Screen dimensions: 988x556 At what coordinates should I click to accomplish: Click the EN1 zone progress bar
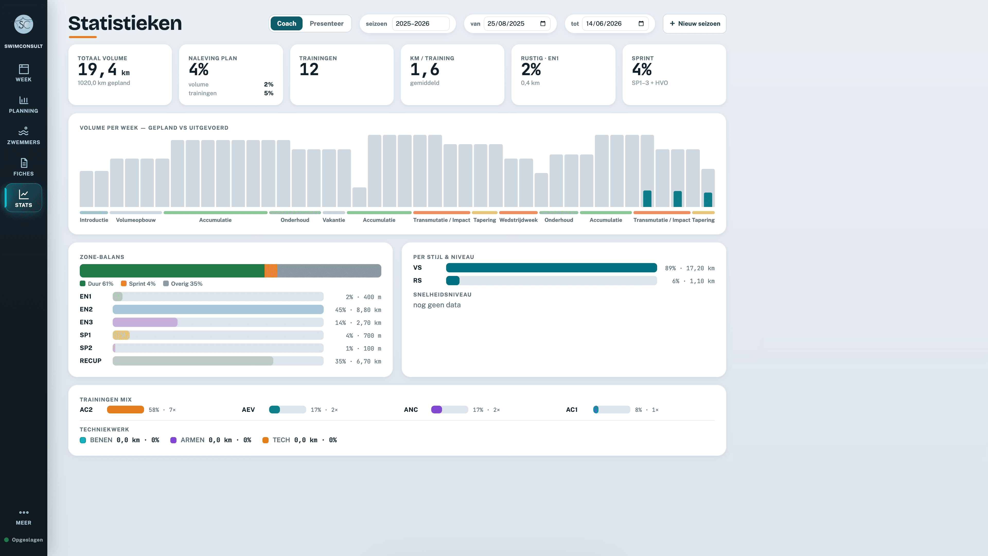click(218, 297)
